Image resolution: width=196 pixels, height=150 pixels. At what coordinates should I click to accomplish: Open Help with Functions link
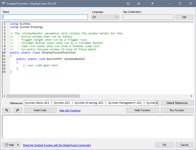pyautogui.click(x=70, y=110)
